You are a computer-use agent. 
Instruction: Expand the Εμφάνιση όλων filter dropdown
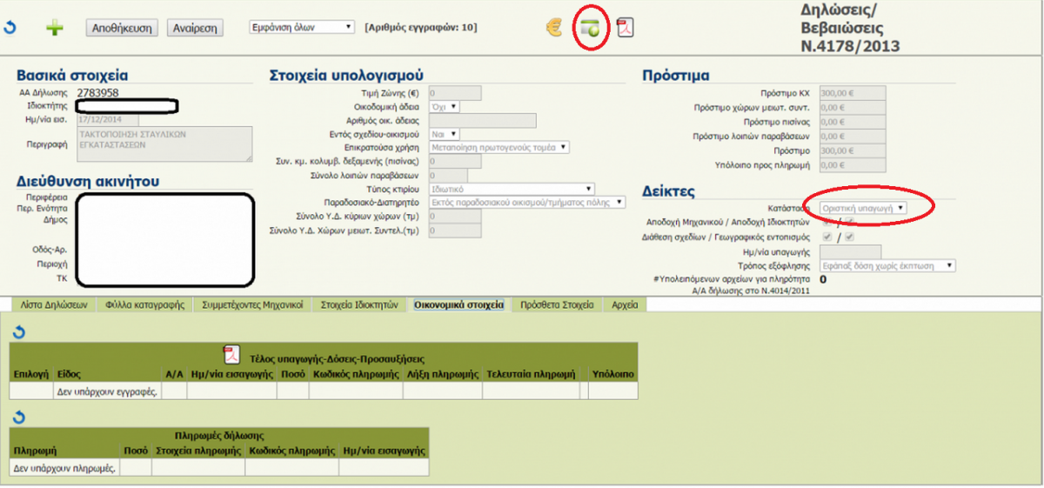click(302, 27)
